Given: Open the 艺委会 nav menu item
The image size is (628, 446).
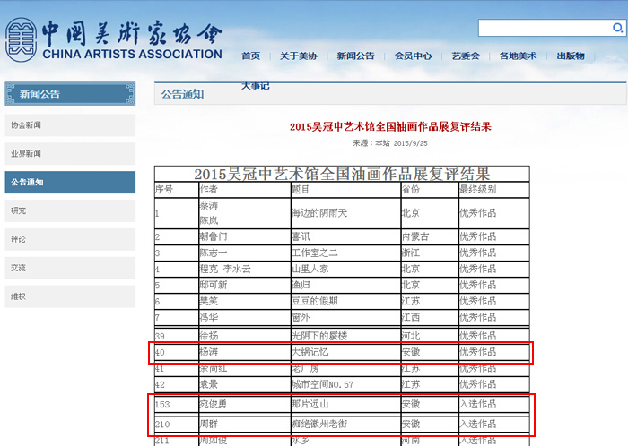Looking at the screenshot, I should (x=466, y=56).
